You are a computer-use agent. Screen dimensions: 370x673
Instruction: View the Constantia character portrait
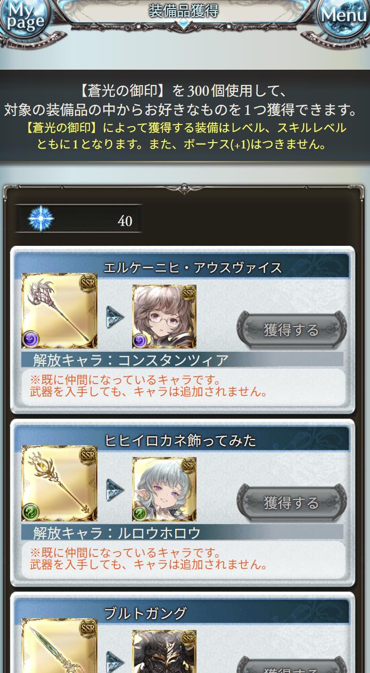[164, 317]
